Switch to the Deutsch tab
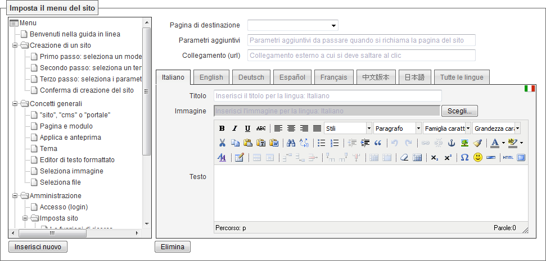This screenshot has width=546, height=261. click(x=251, y=77)
